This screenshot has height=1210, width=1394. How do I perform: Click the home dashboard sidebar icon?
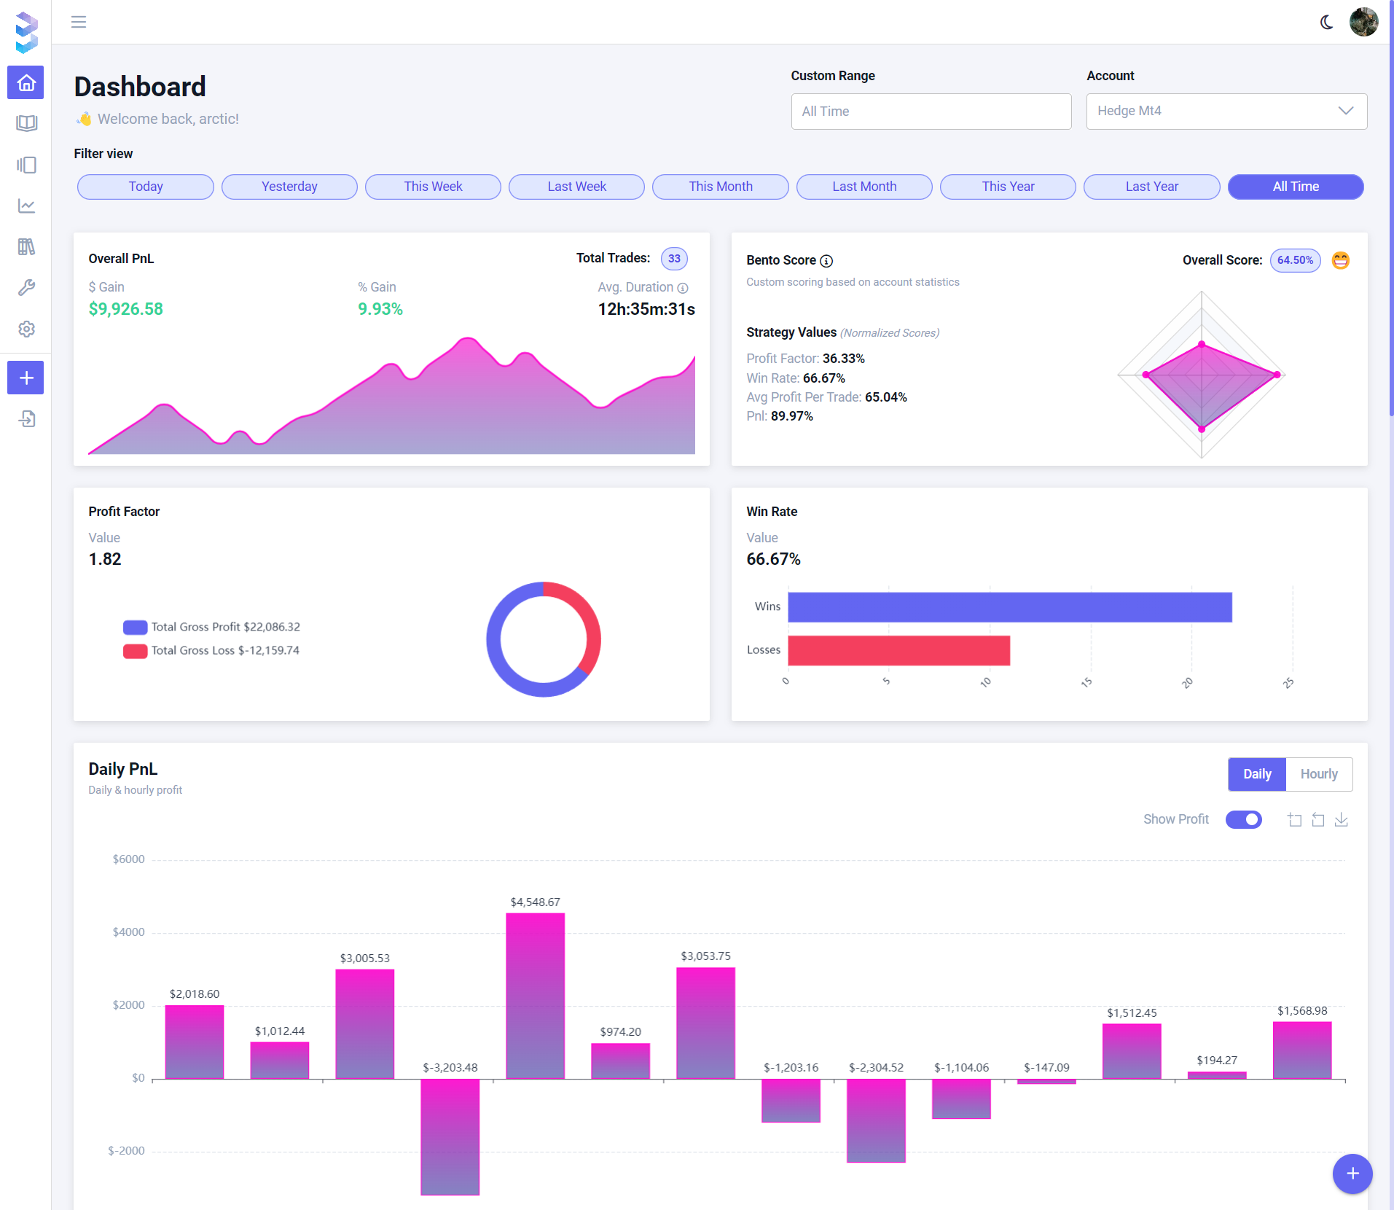(x=26, y=82)
